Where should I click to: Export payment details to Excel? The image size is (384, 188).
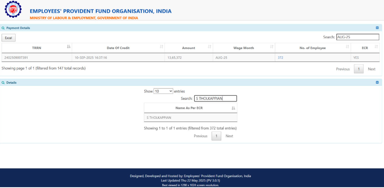pos(8,37)
